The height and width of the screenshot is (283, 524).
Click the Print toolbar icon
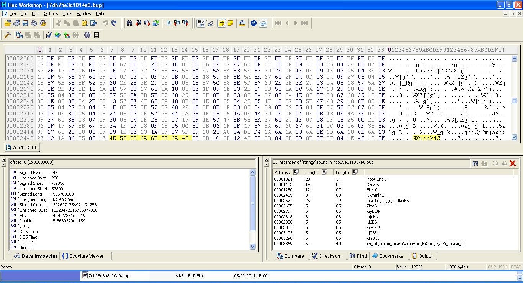[34, 23]
